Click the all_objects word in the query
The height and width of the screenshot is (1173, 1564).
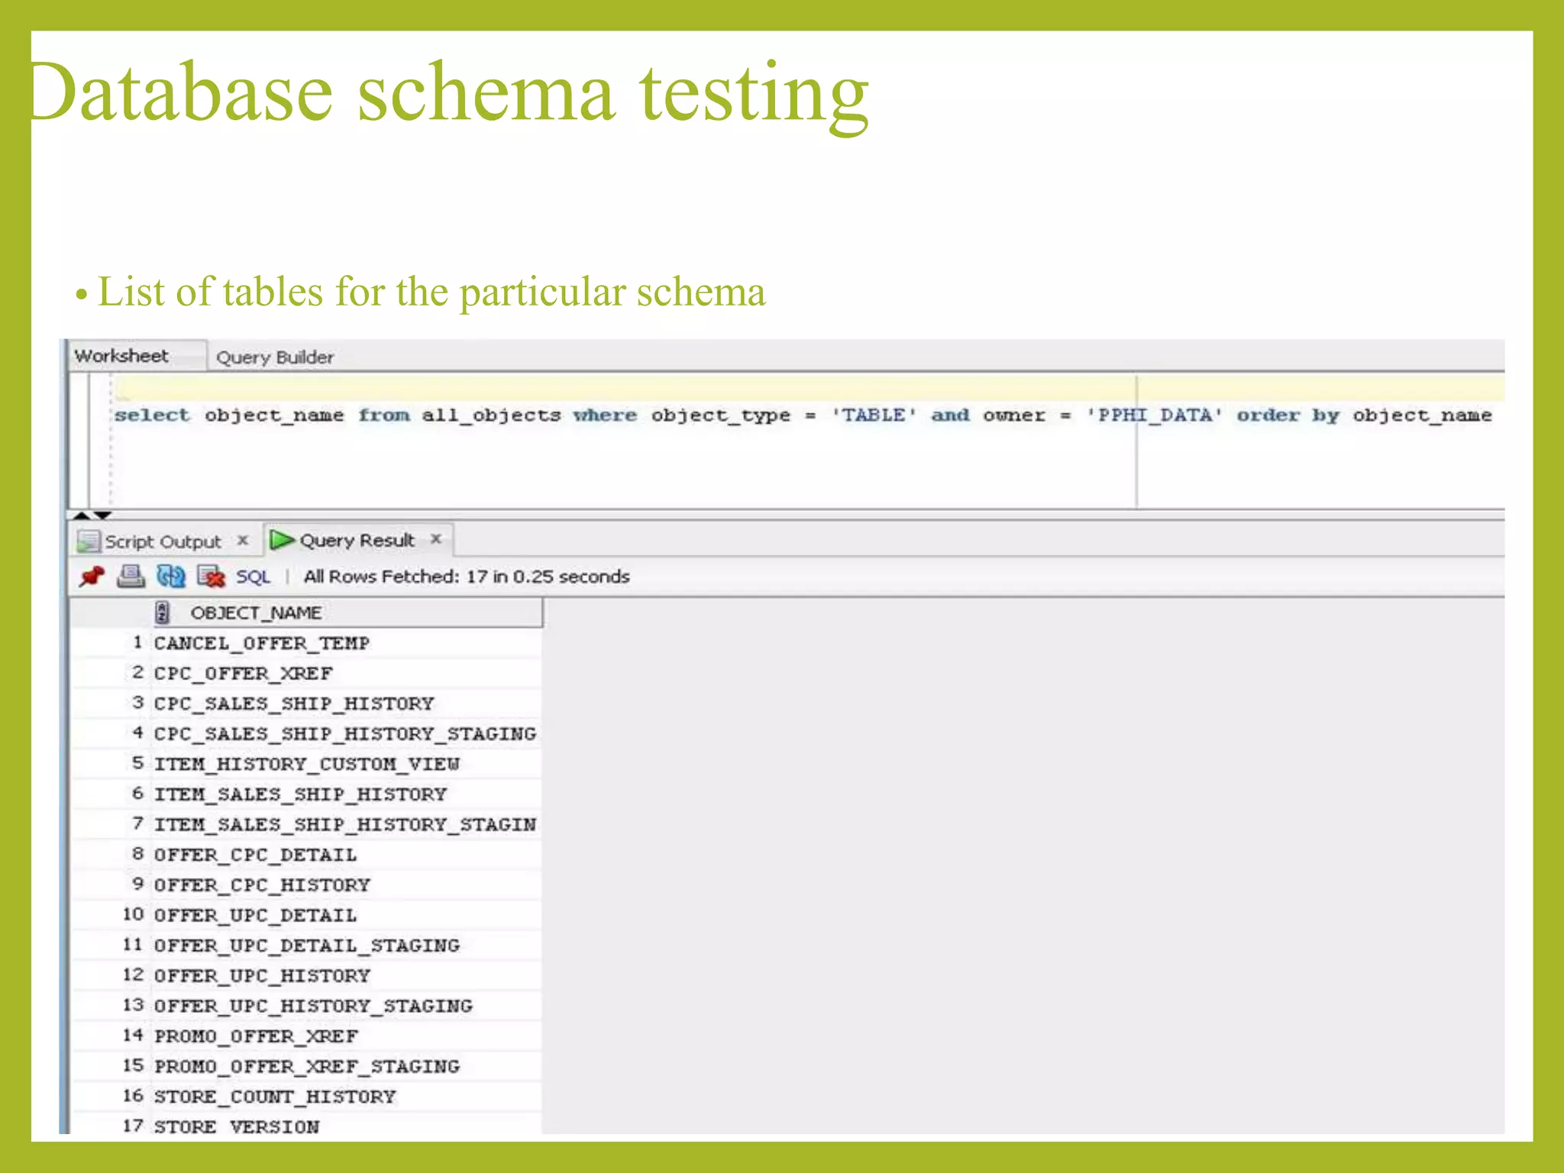click(x=492, y=415)
